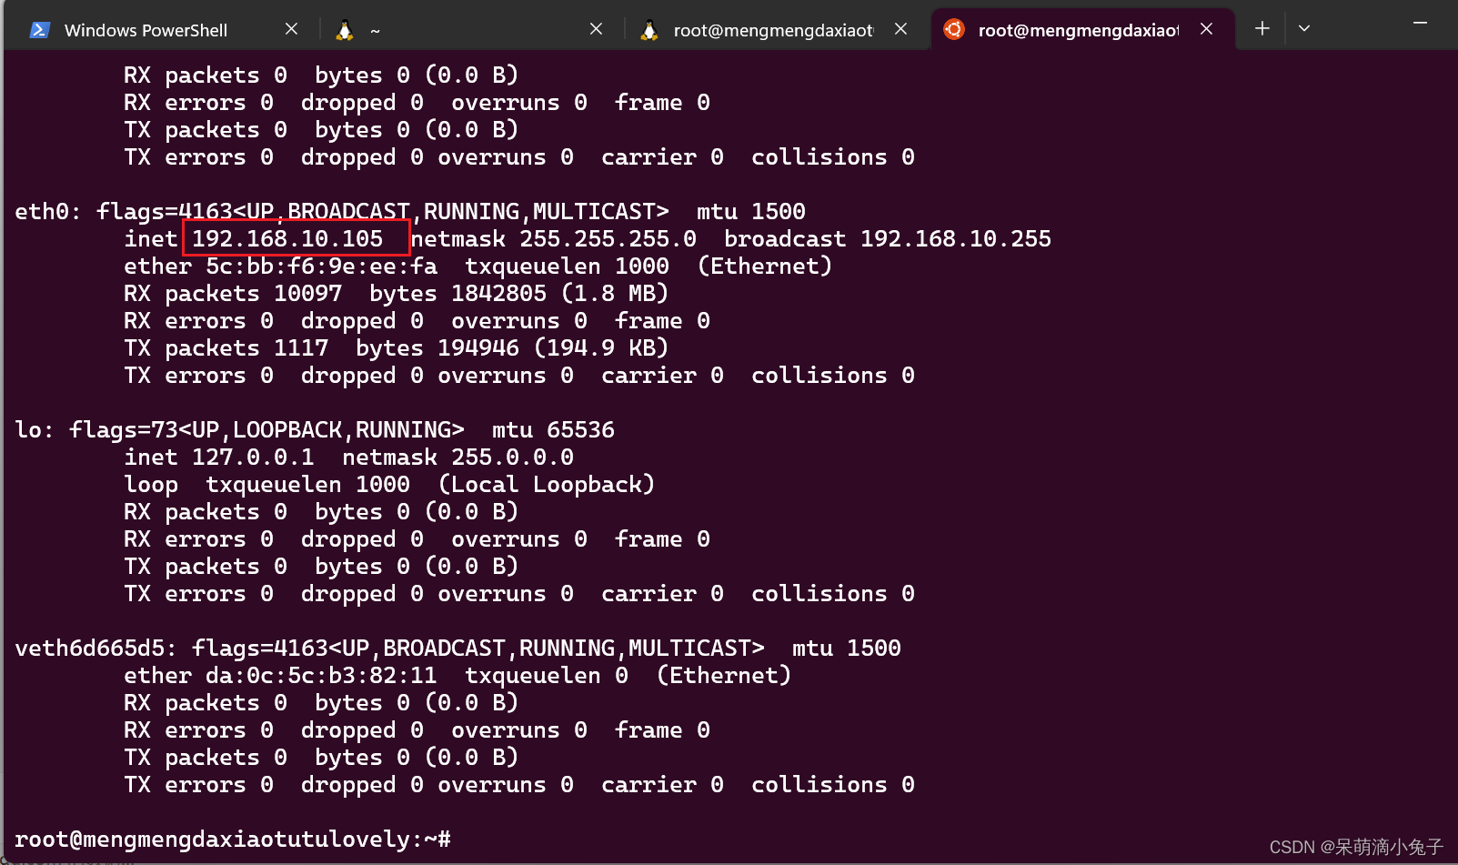Open a new terminal tab with the plus icon
Screen dimensions: 1458x865
coord(1262,28)
